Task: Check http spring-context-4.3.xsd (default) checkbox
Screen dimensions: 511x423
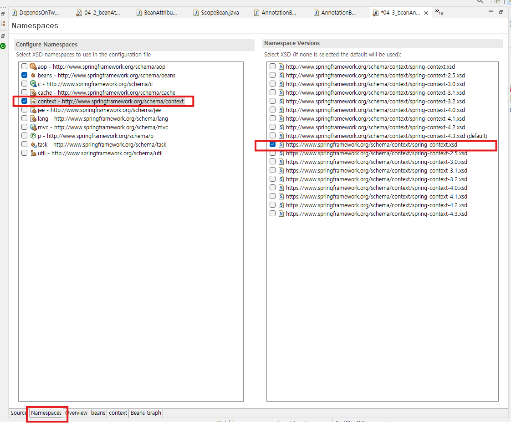Action: (273, 136)
